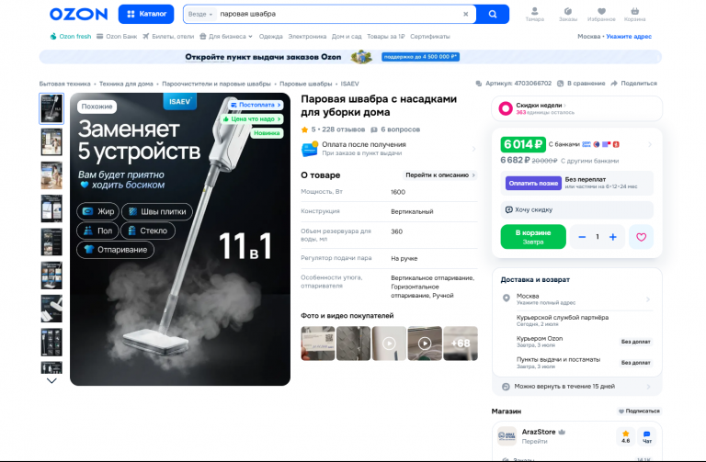Click Поделиться share button
Viewport: 706px width, 462px height.
[x=634, y=84]
